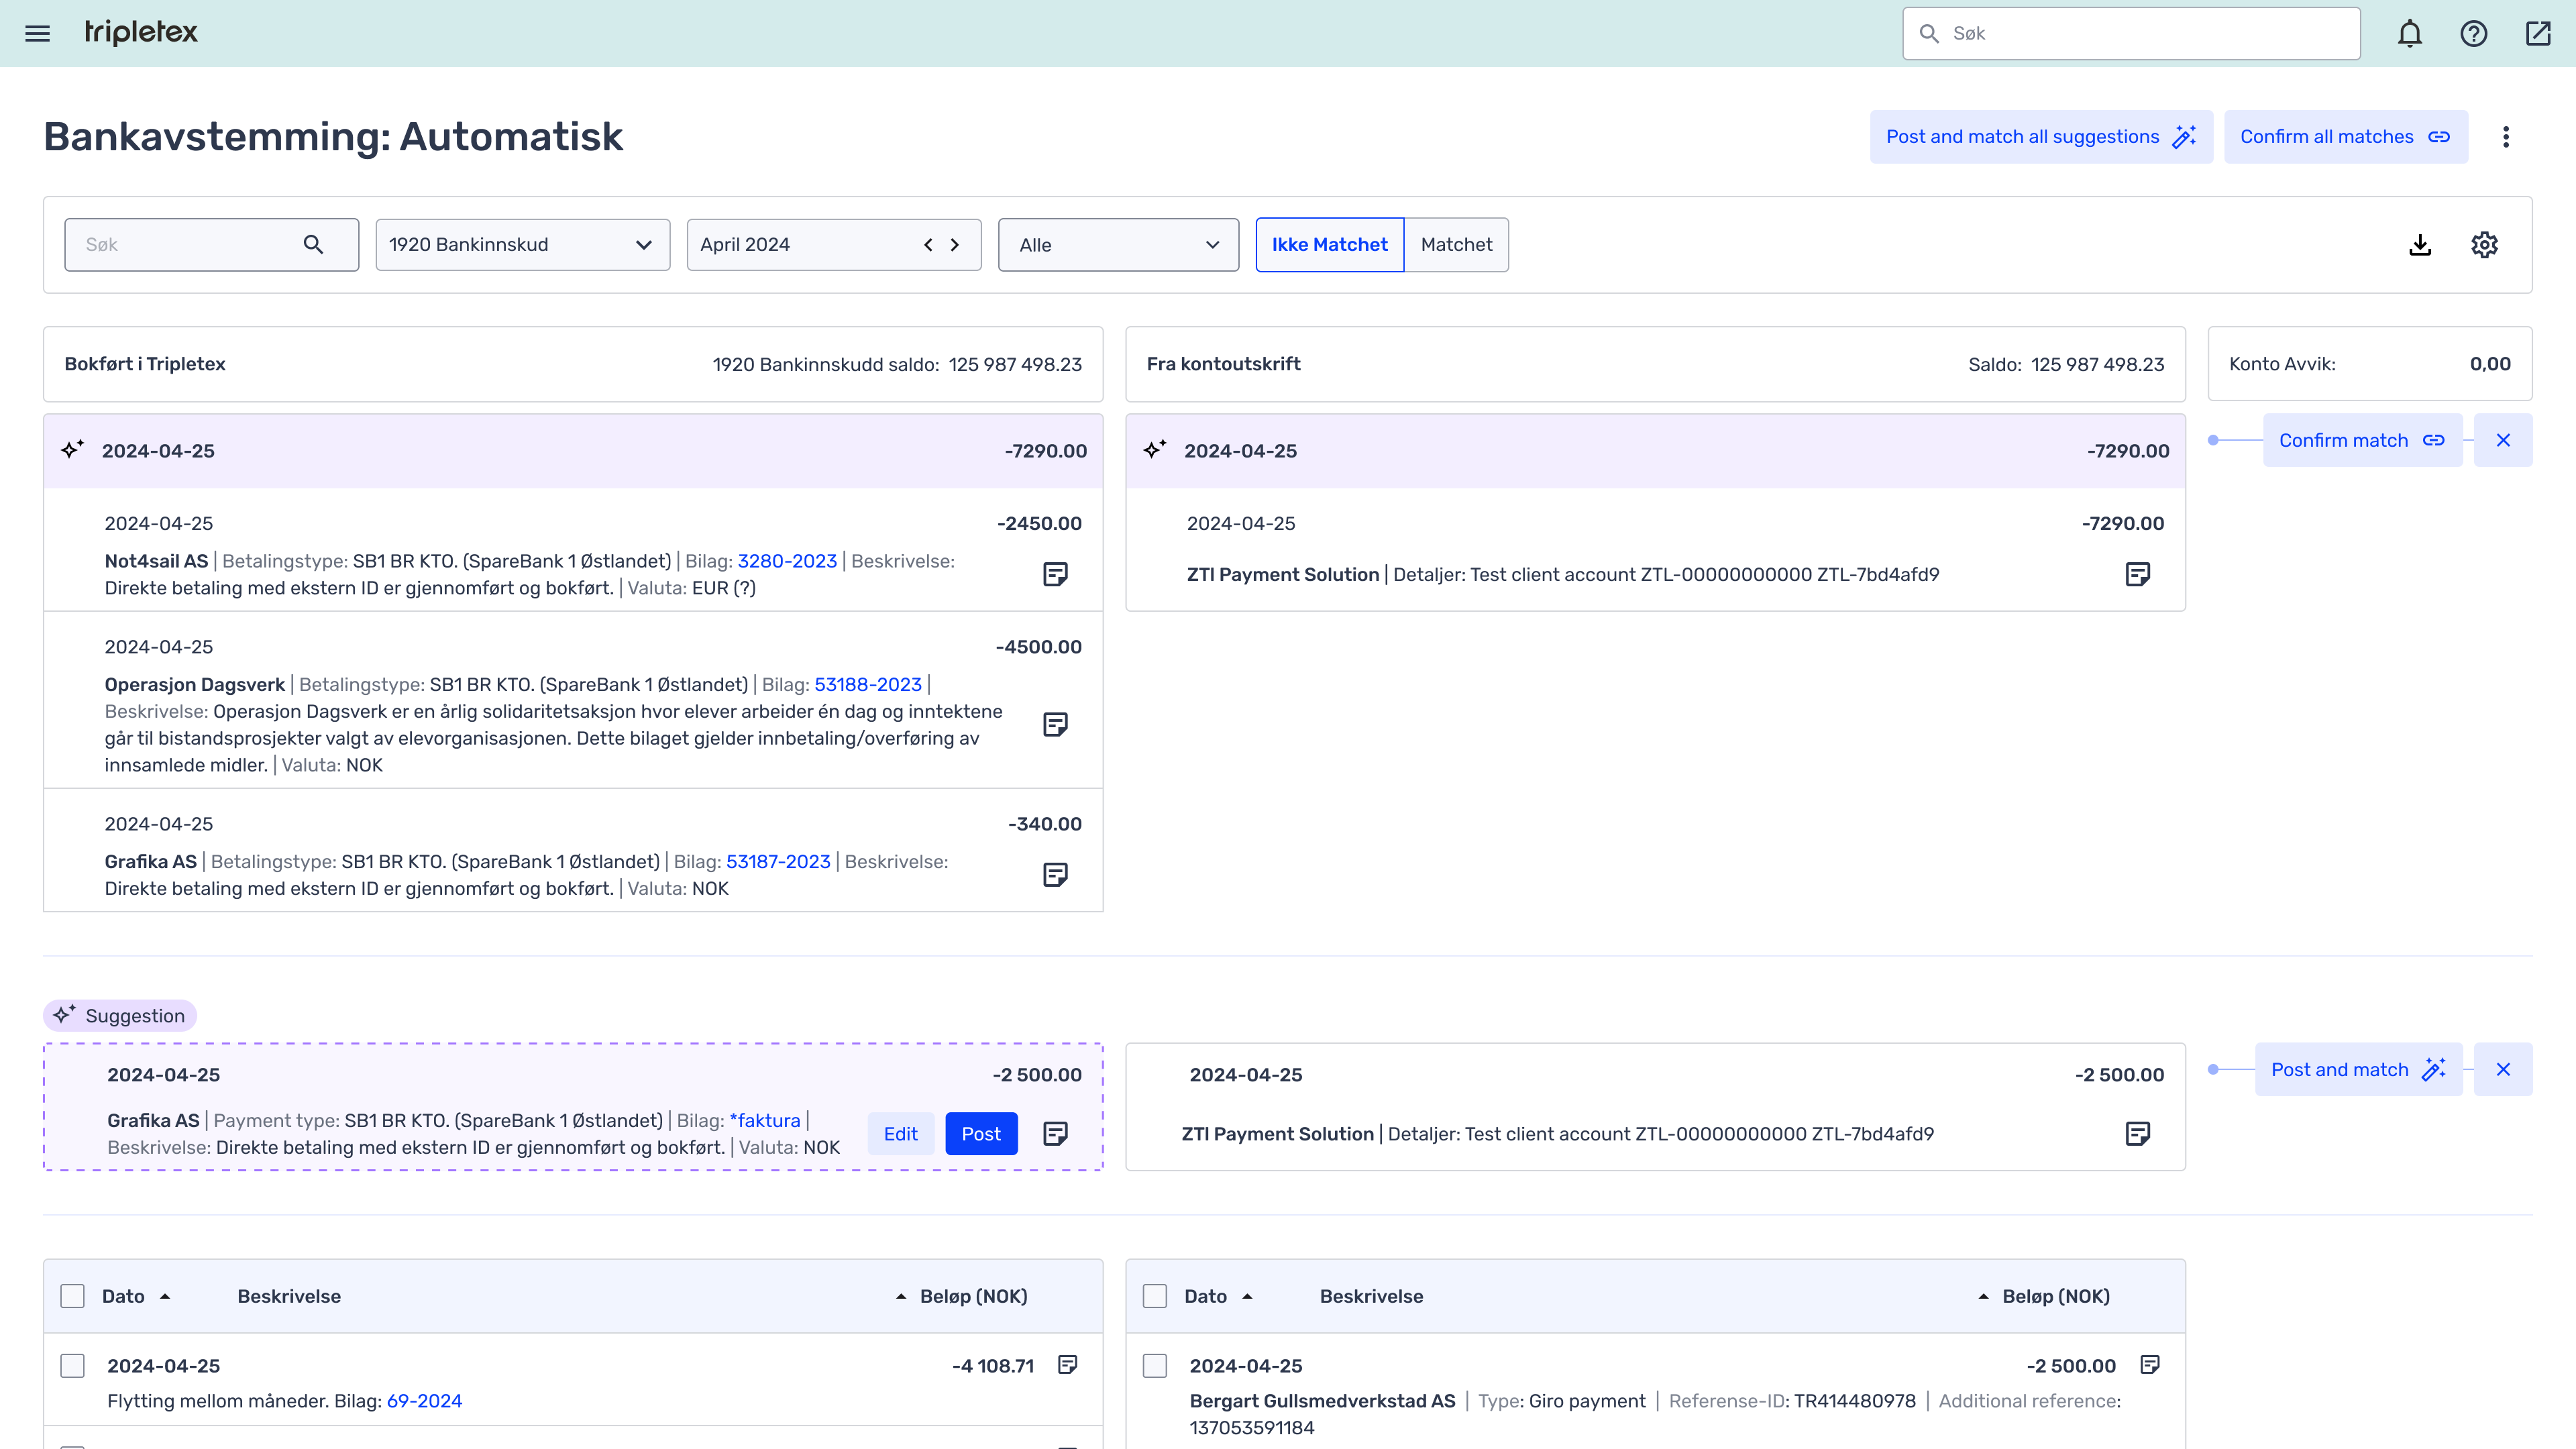Open the help question mark icon
This screenshot has height=1449, width=2576.
(2474, 33)
